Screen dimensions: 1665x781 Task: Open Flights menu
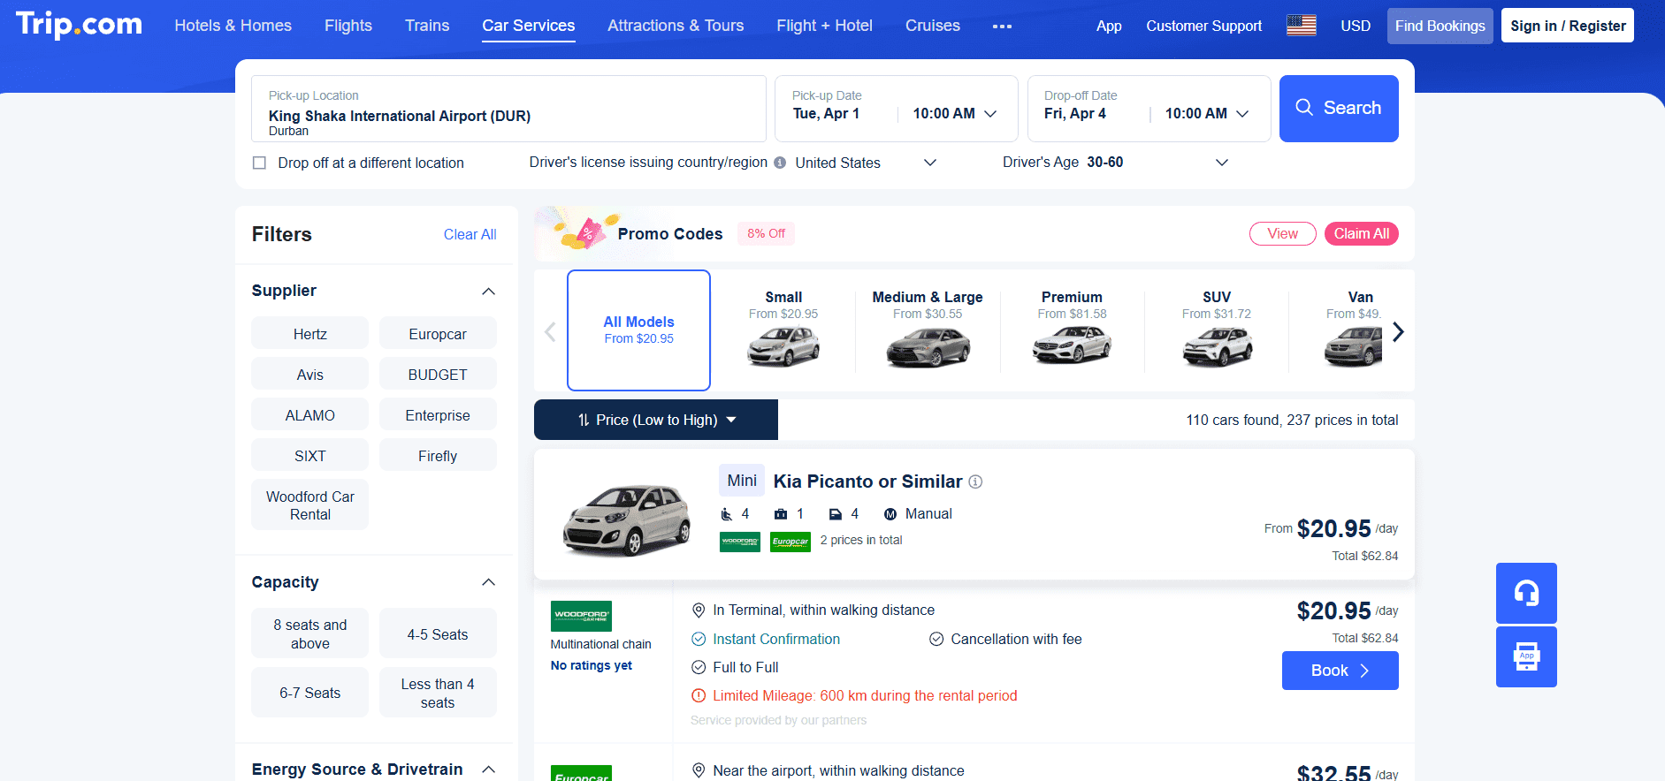[348, 26]
